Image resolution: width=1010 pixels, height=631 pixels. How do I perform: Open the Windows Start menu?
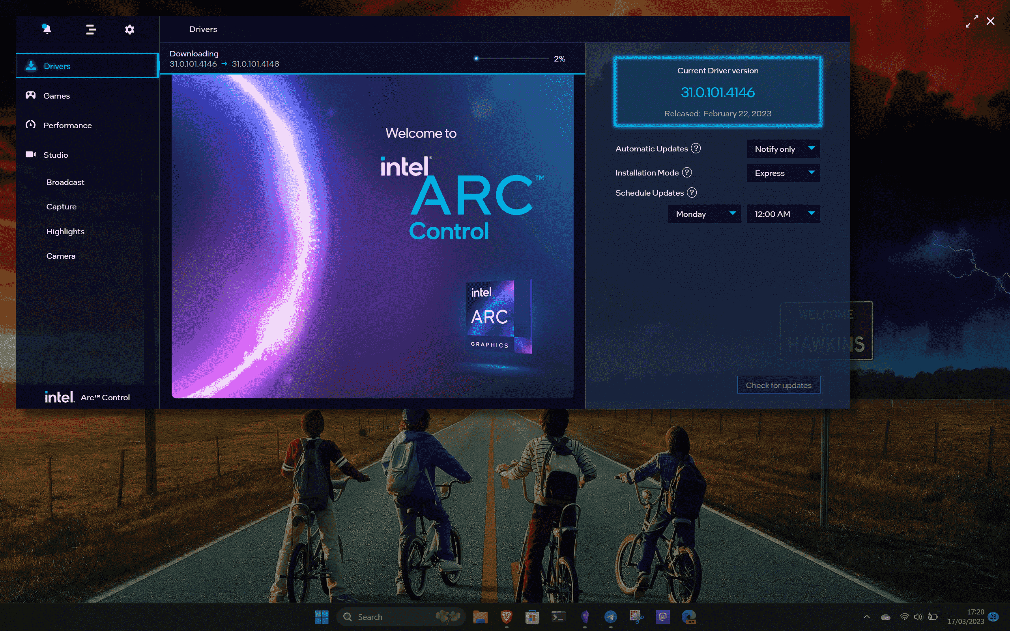coord(322,617)
